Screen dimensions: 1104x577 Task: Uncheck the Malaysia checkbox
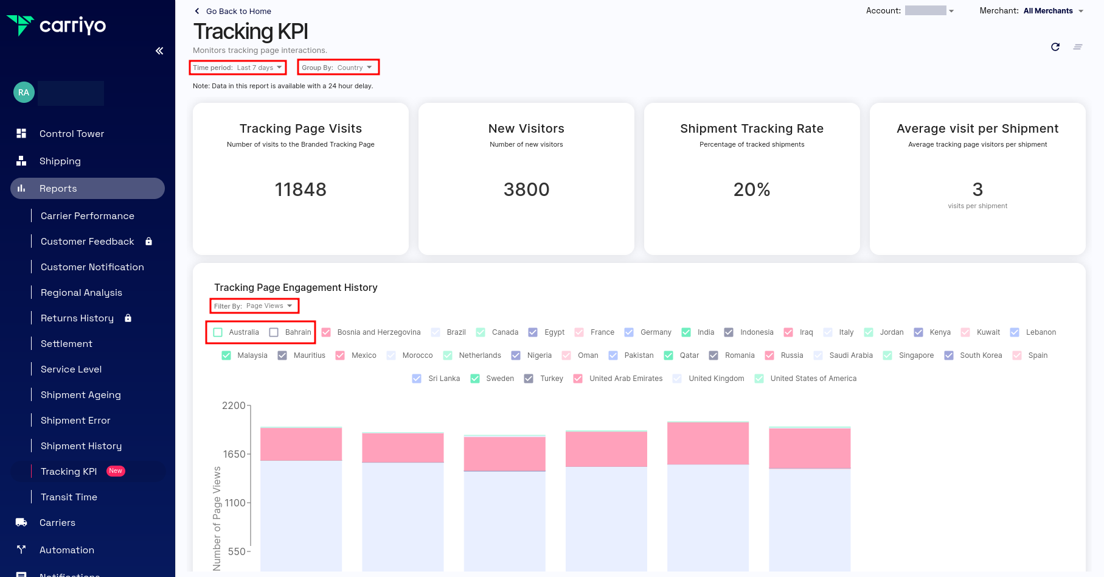coord(226,355)
